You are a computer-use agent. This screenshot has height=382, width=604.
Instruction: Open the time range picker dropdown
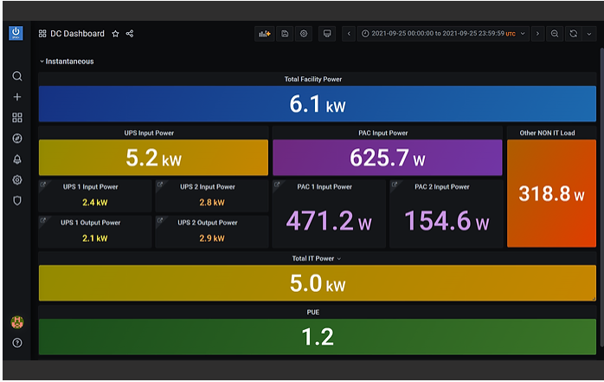point(443,34)
